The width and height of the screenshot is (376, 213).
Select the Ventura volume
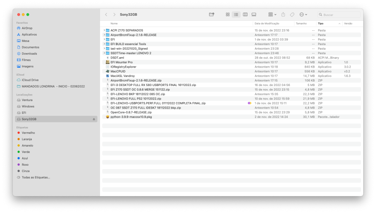click(27, 100)
